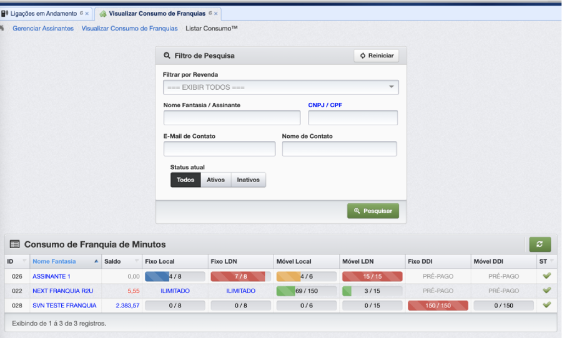Click the status checkmark for NEXT FRANQUIA R2U
562x338 pixels.
[x=546, y=291]
